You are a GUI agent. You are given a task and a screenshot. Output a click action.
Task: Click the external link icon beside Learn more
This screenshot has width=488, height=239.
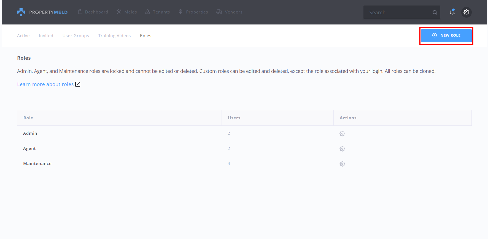[78, 84]
